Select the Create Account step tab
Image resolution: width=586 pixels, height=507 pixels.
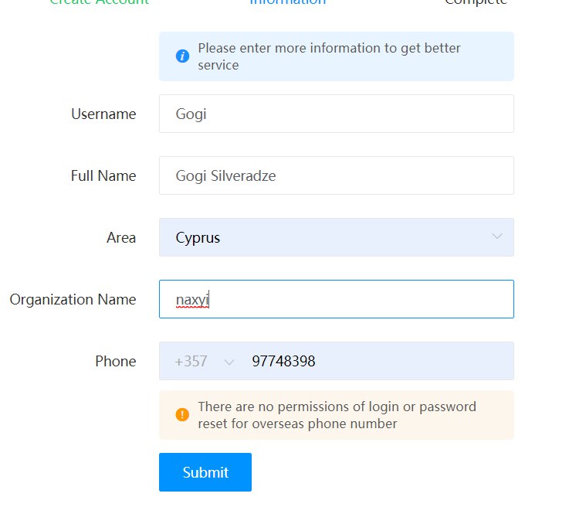pos(100,2)
